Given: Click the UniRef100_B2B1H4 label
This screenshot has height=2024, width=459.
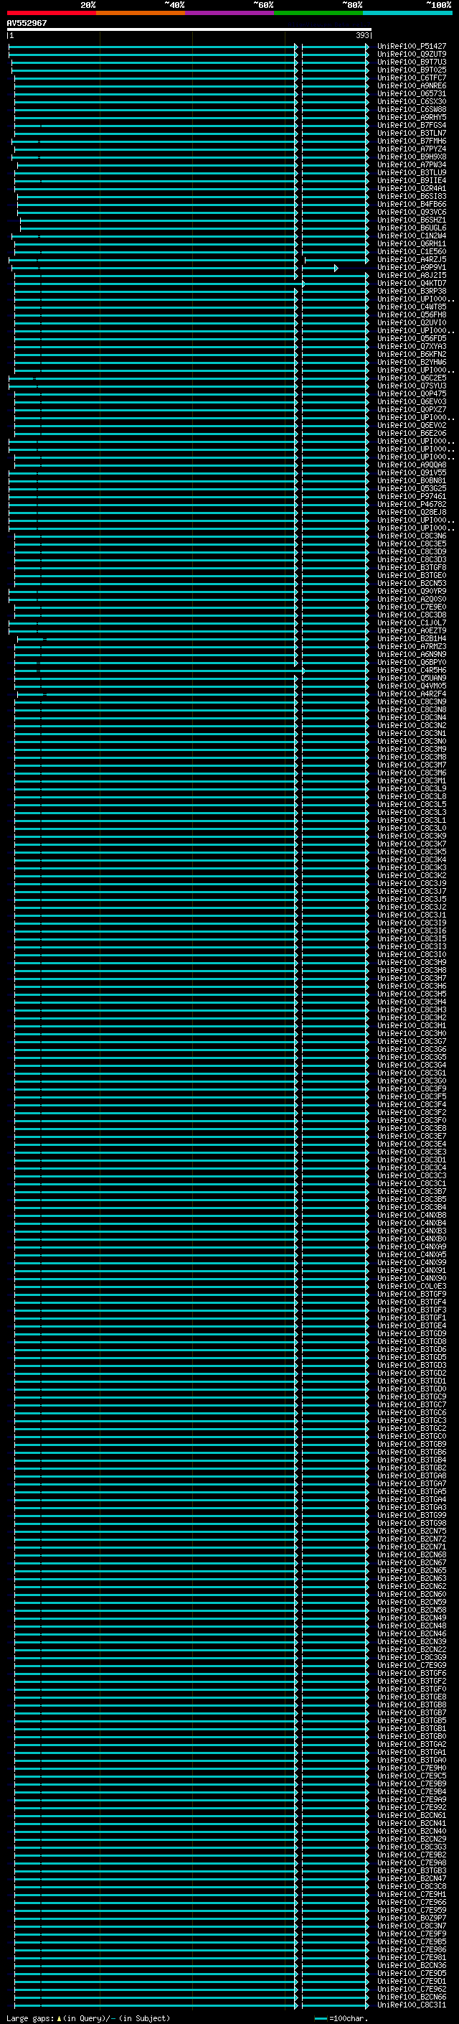Looking at the screenshot, I should pos(411,639).
